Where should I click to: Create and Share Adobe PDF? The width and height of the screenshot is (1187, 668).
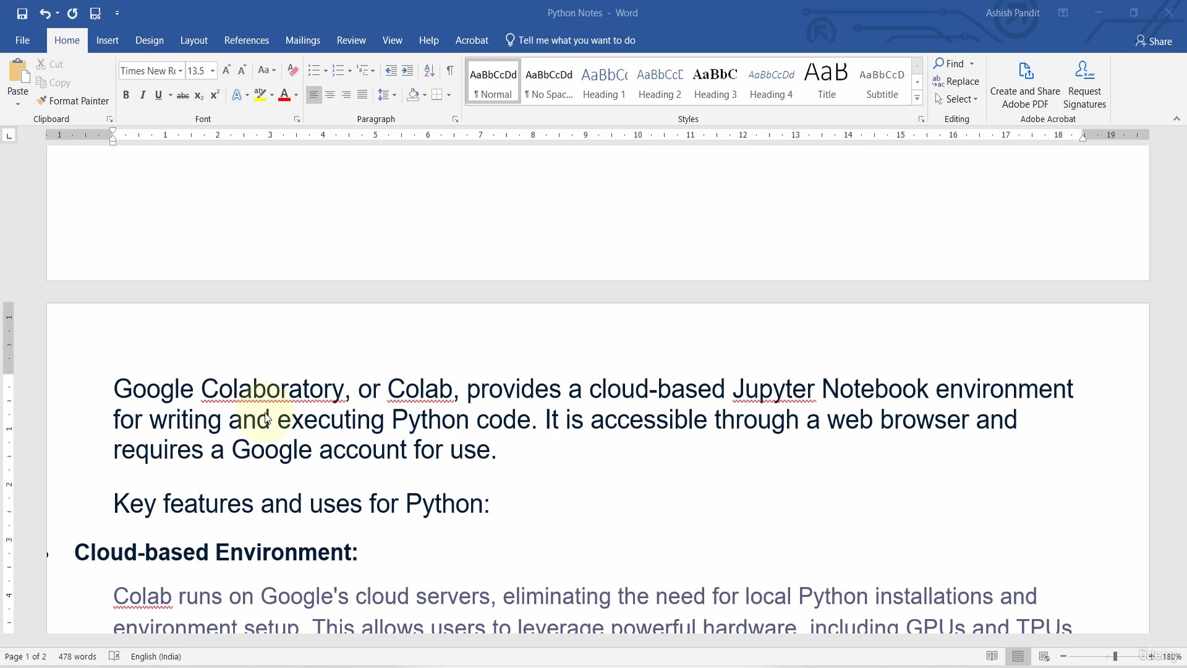tap(1025, 85)
